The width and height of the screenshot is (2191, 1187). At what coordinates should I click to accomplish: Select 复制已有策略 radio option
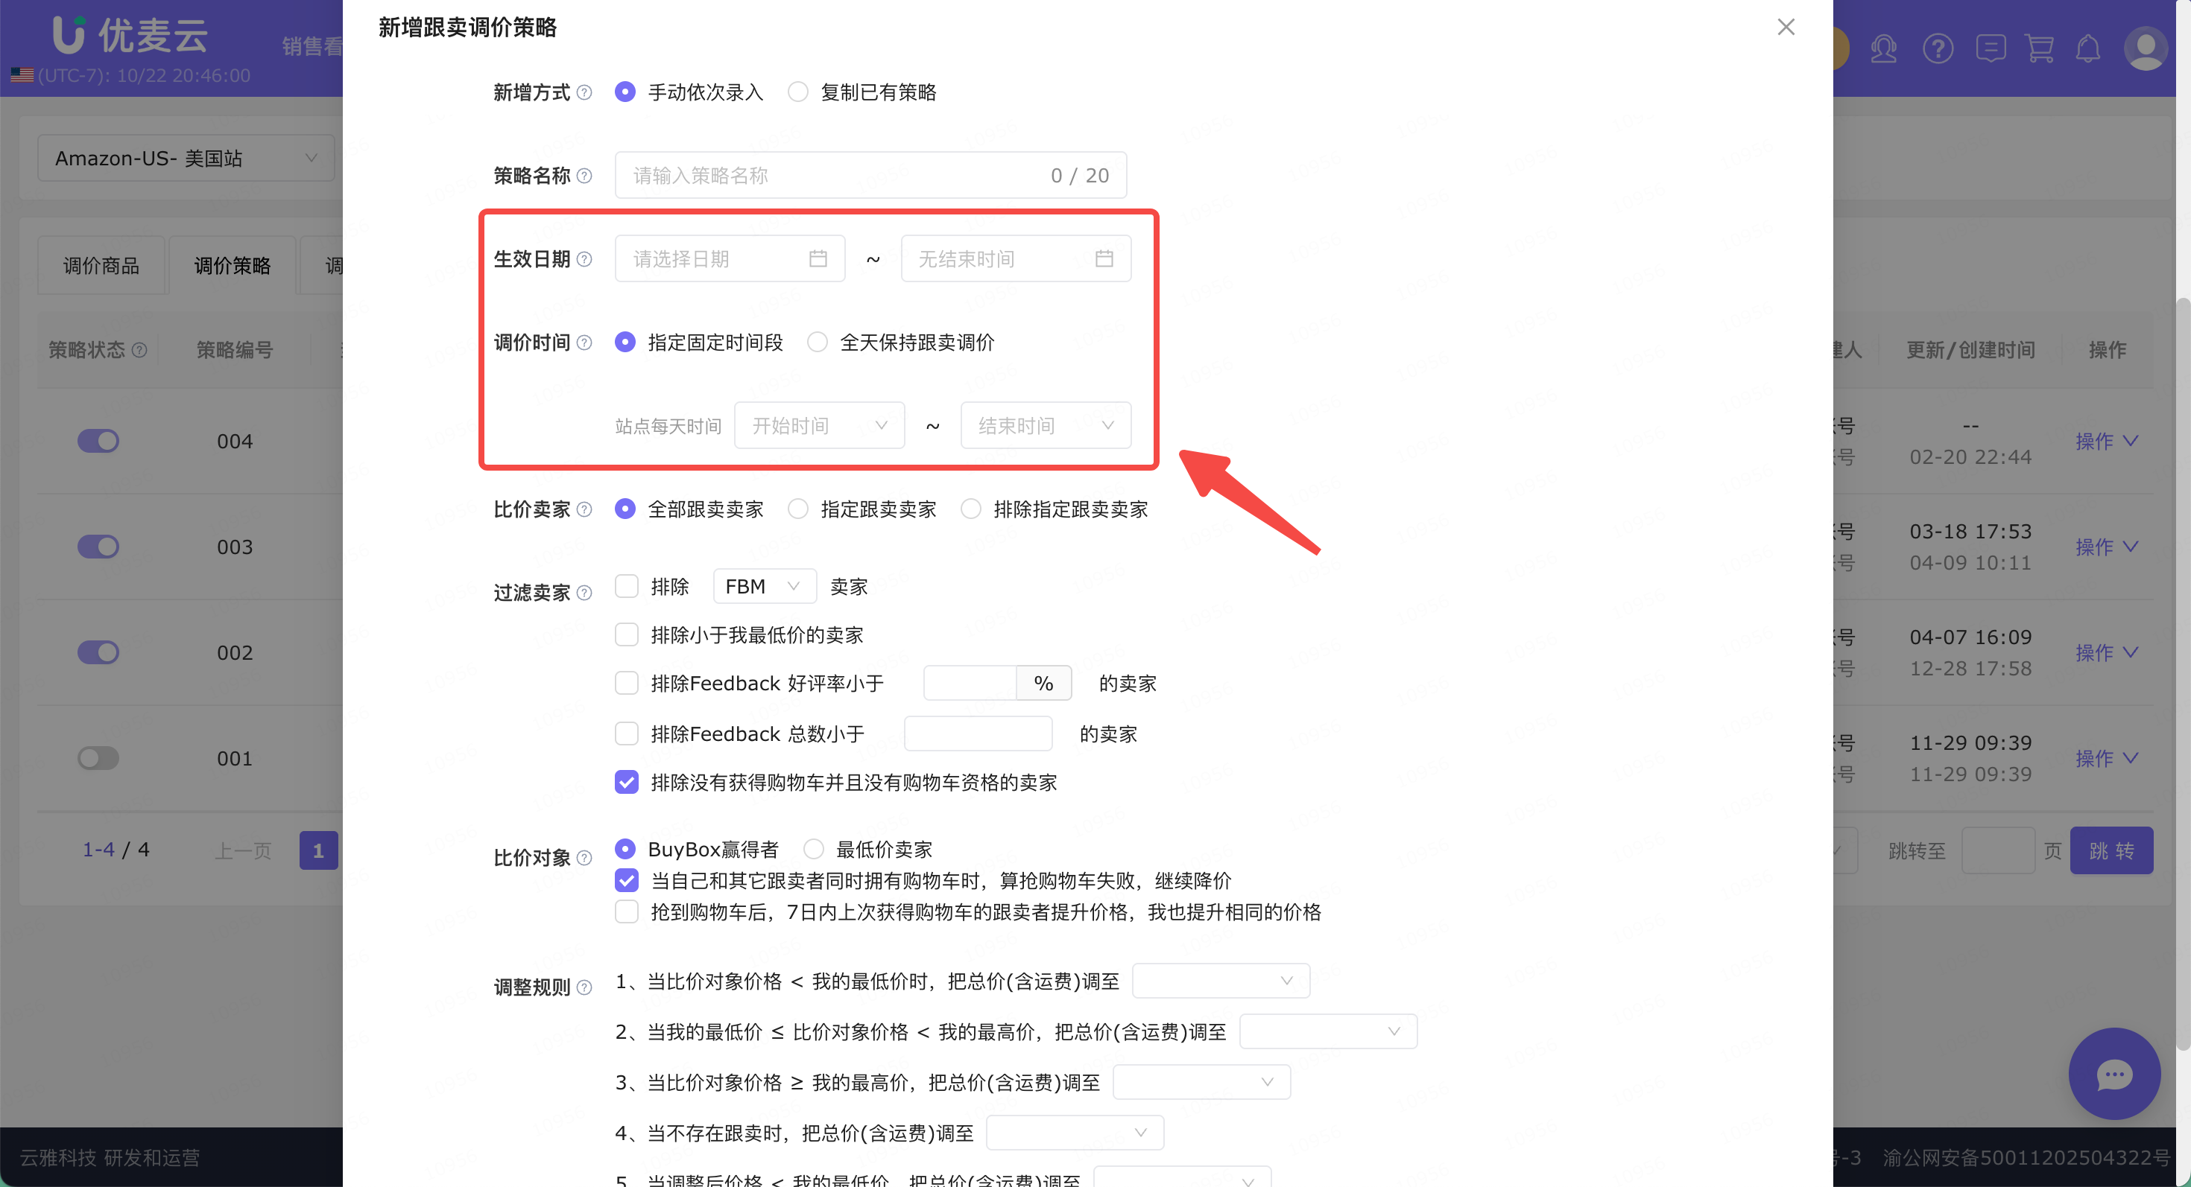pyautogui.click(x=798, y=92)
